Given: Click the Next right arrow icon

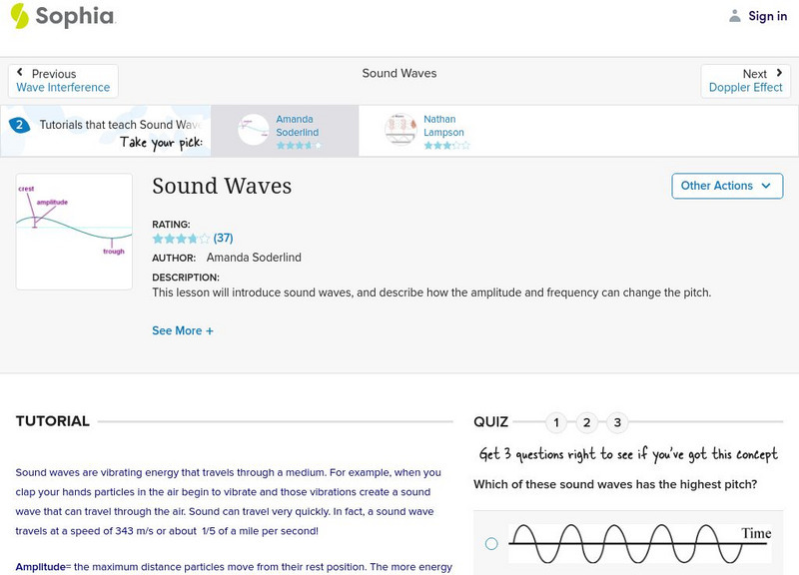Looking at the screenshot, I should point(779,74).
